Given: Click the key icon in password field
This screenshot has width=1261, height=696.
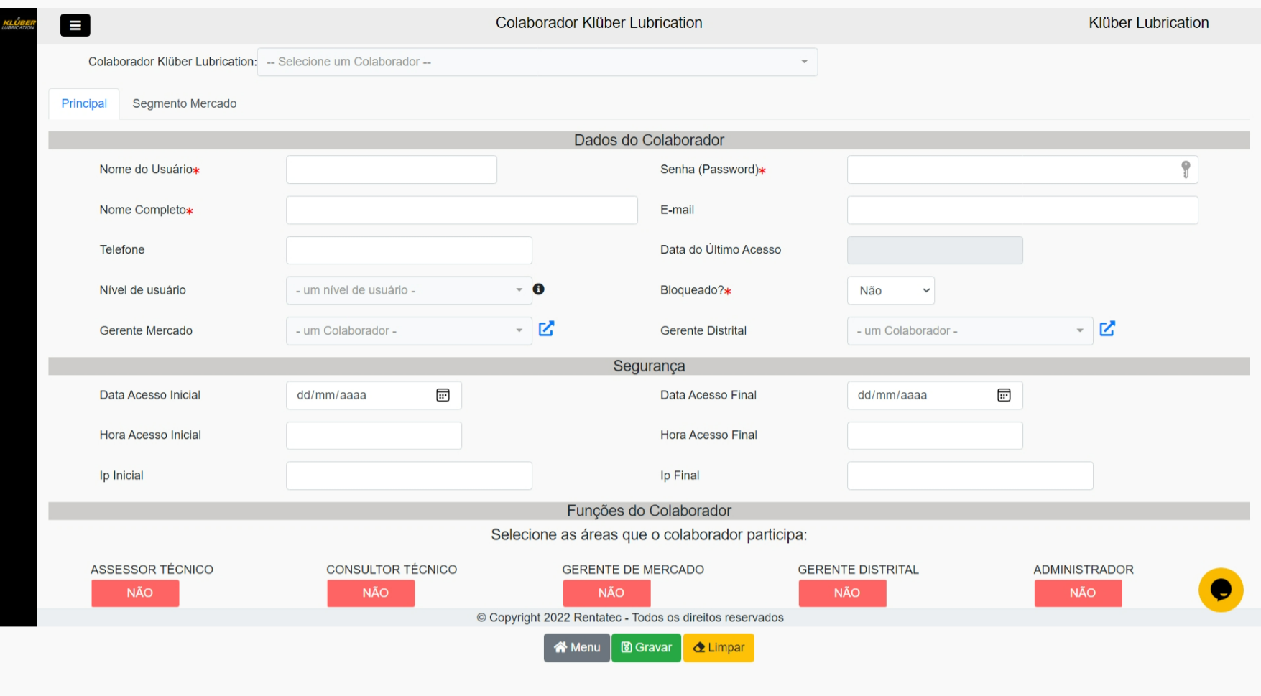Looking at the screenshot, I should pos(1186,170).
